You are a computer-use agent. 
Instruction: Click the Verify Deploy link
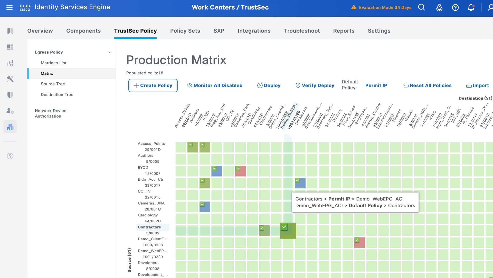(x=315, y=85)
